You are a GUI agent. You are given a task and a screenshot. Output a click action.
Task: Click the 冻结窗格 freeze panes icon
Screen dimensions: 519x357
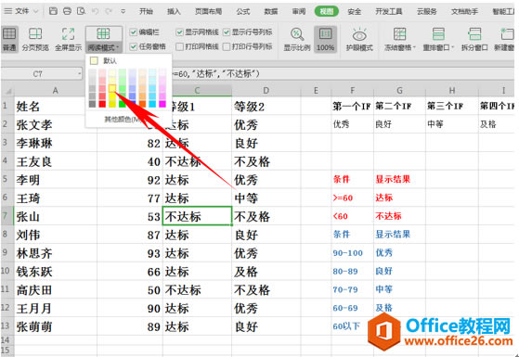[399, 33]
